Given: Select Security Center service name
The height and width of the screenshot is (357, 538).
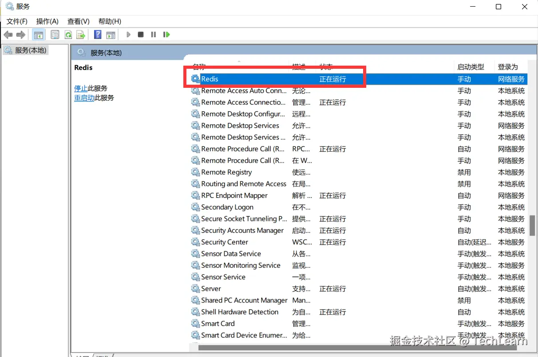Looking at the screenshot, I should coord(225,242).
